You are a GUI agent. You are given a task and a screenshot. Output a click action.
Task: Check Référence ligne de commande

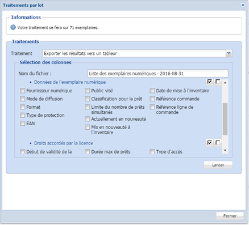(152, 107)
